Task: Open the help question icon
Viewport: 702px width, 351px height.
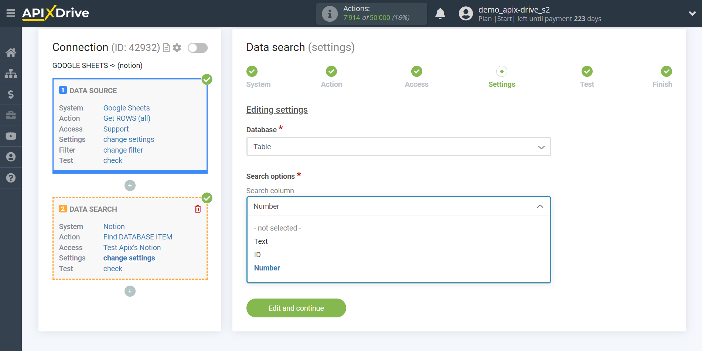Action: 11,178
